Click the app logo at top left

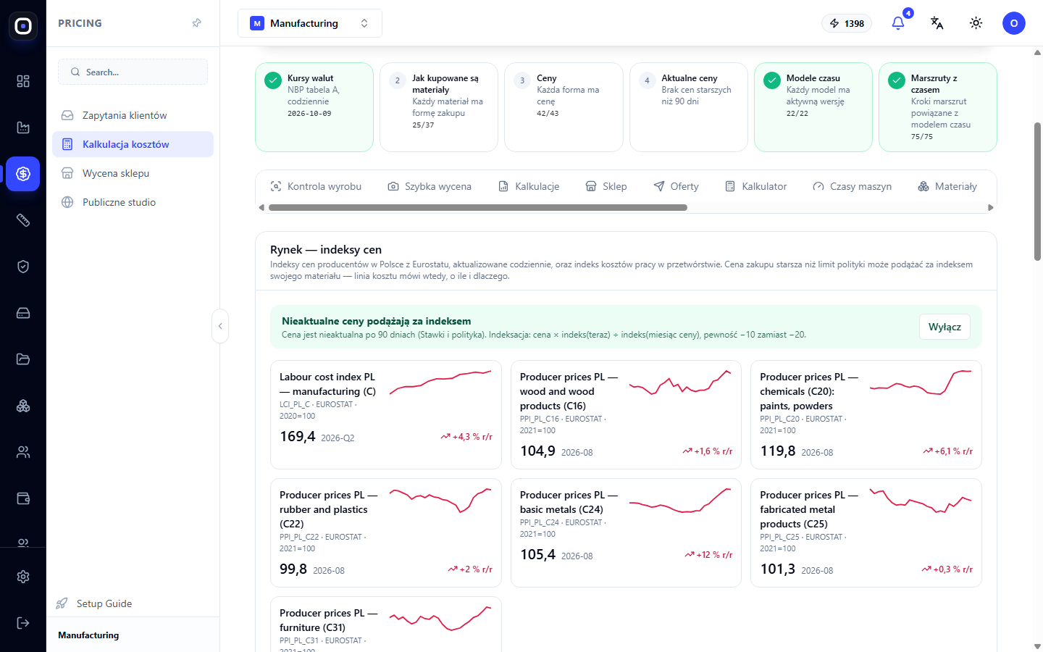point(23,26)
